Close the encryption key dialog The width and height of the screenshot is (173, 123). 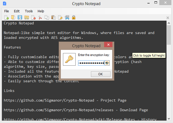(108, 44)
